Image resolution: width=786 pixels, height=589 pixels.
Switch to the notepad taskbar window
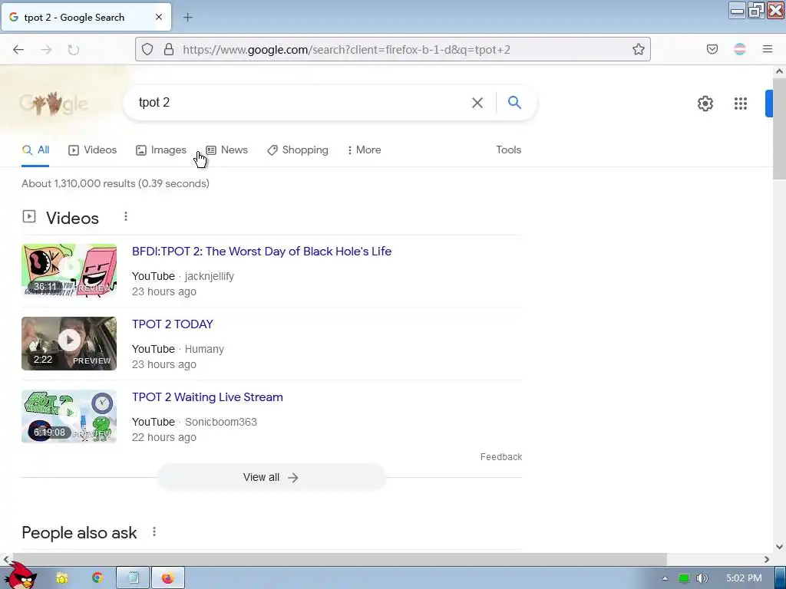point(133,578)
